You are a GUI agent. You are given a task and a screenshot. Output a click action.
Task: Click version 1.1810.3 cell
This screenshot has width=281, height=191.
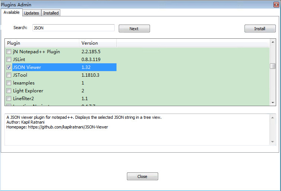pos(90,75)
